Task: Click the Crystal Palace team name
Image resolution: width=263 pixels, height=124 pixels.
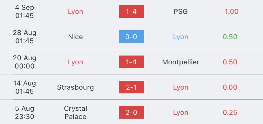Action: coord(75,112)
